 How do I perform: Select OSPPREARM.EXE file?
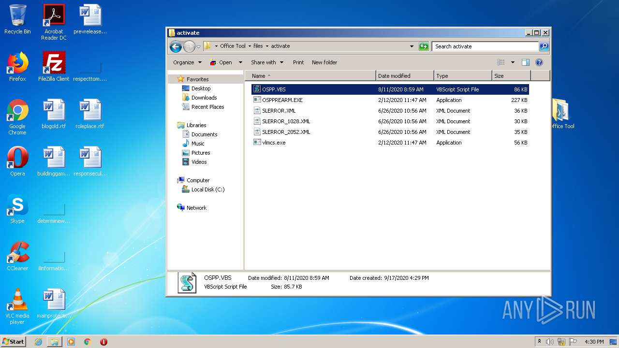390,100
